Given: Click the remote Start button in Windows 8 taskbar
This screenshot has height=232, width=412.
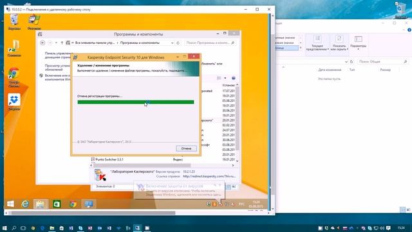Looking at the screenshot, I should click(x=10, y=204).
